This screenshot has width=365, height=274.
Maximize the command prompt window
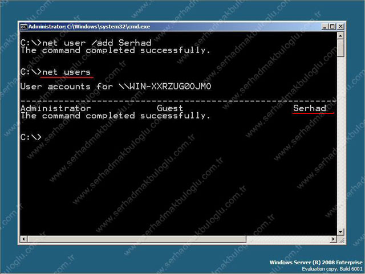(x=332, y=26)
